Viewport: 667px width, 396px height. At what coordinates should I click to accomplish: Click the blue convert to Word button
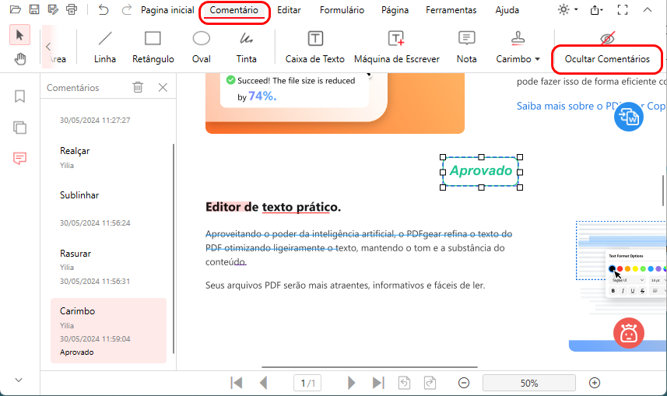[x=628, y=117]
